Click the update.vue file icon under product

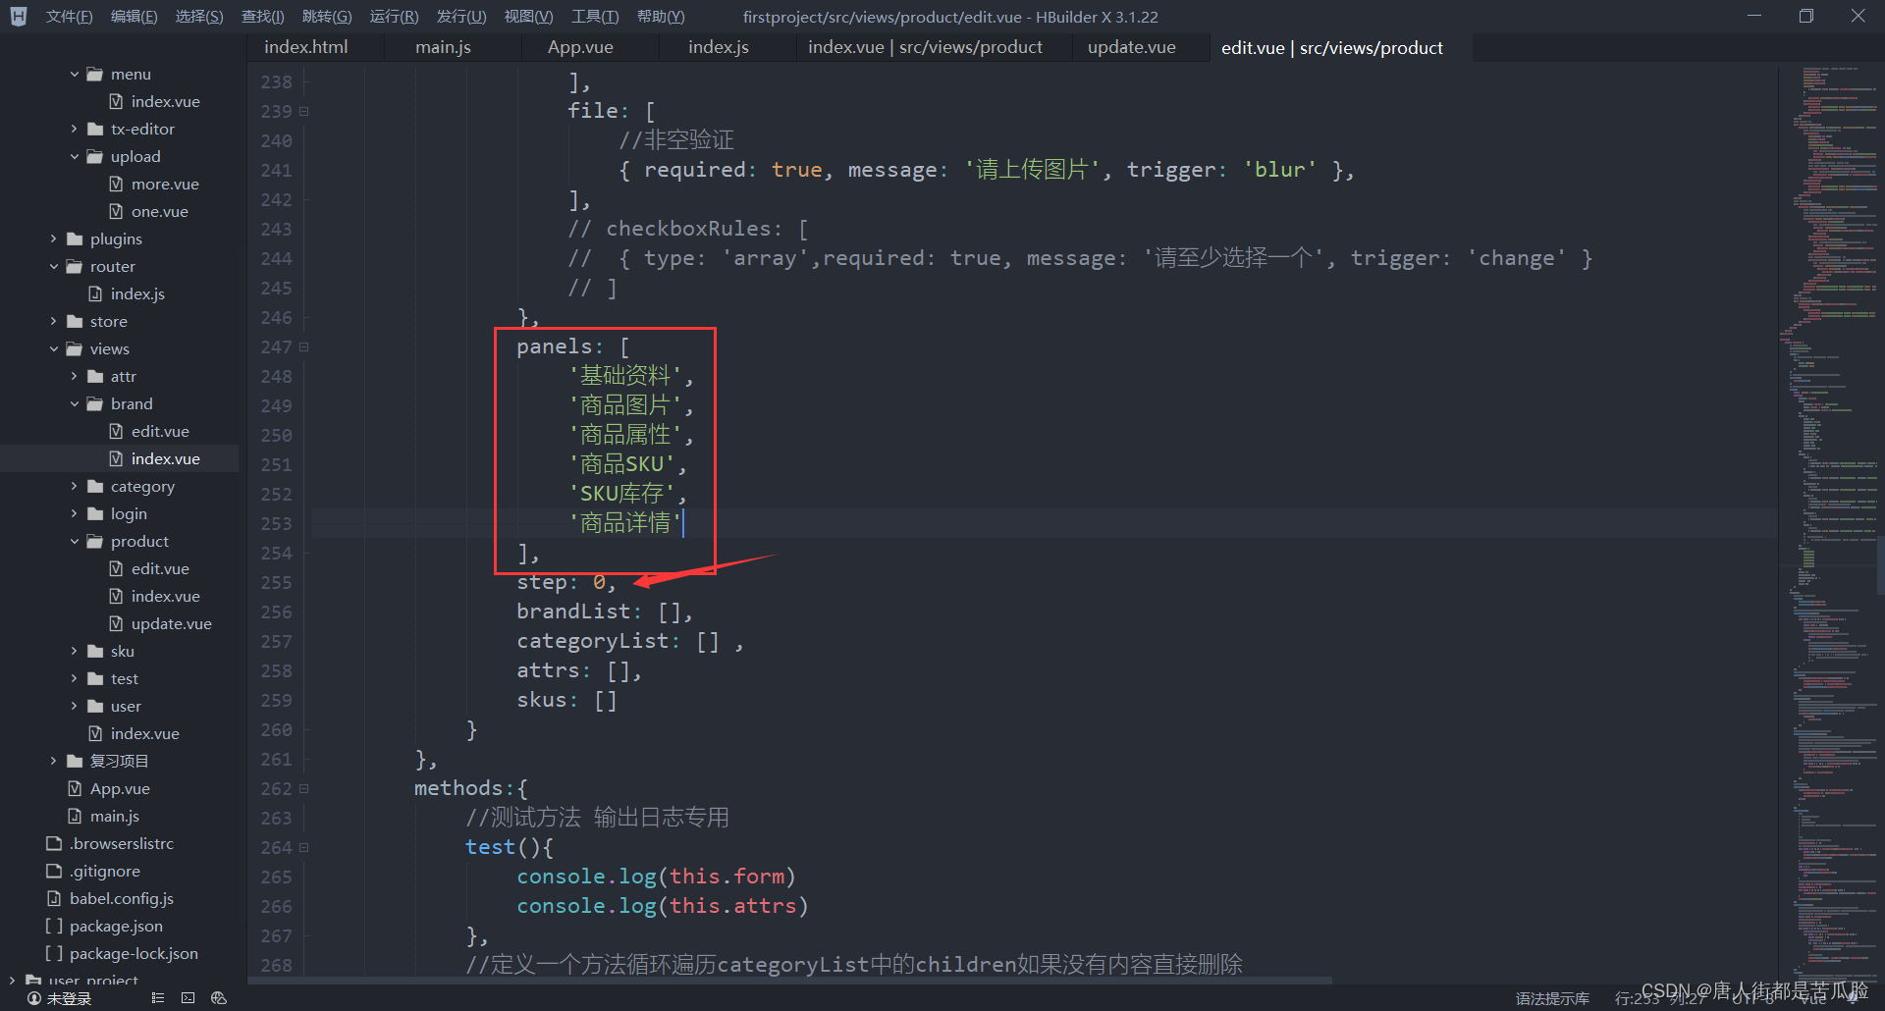pyautogui.click(x=116, y=623)
